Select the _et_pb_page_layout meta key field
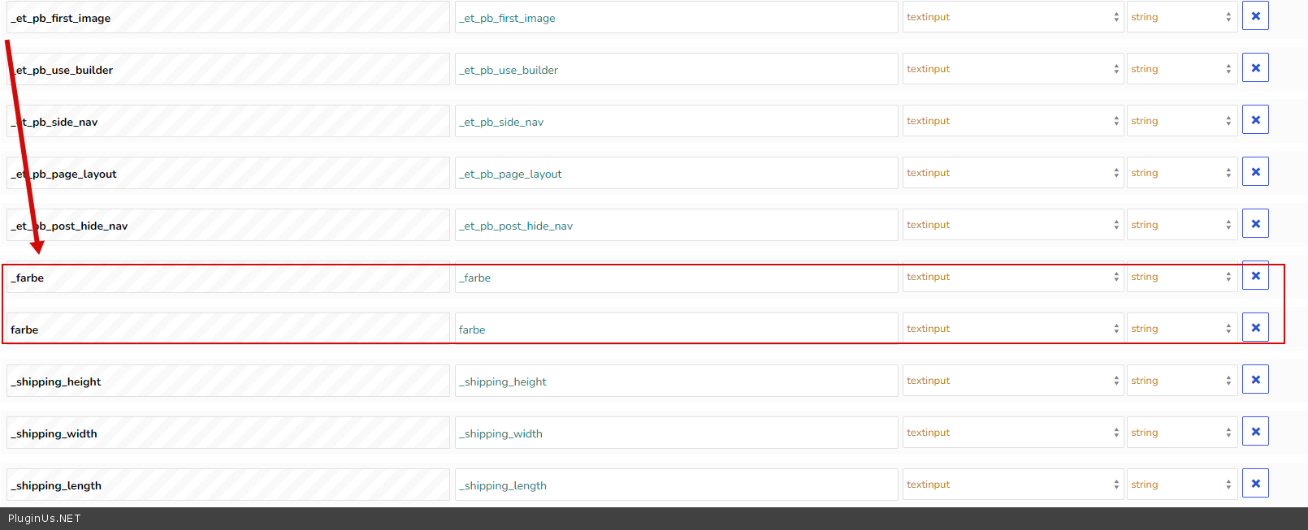The height and width of the screenshot is (530, 1308). click(x=227, y=174)
